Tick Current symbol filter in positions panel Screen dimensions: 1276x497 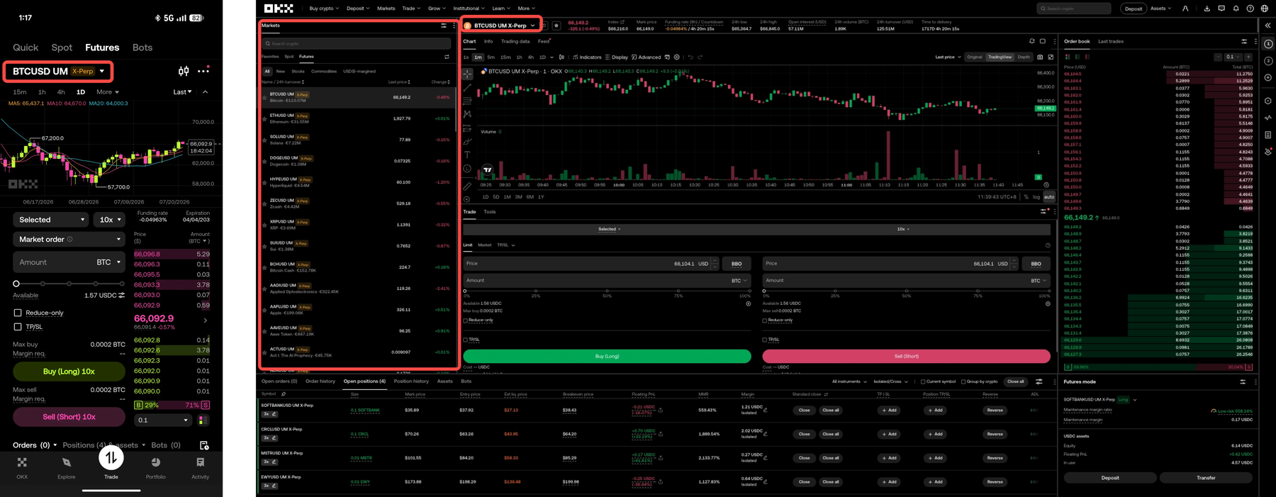pos(922,381)
